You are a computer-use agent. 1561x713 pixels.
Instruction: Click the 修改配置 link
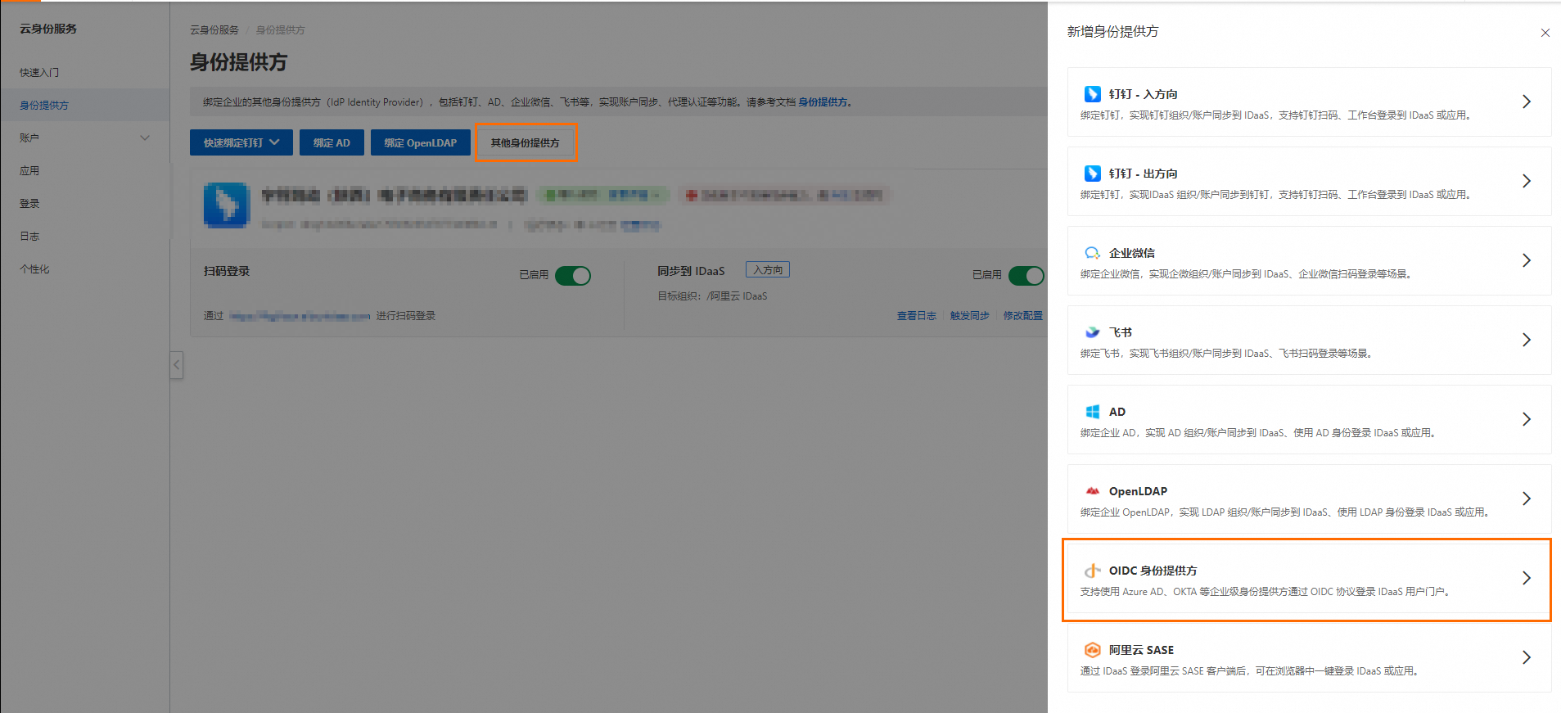click(1023, 316)
